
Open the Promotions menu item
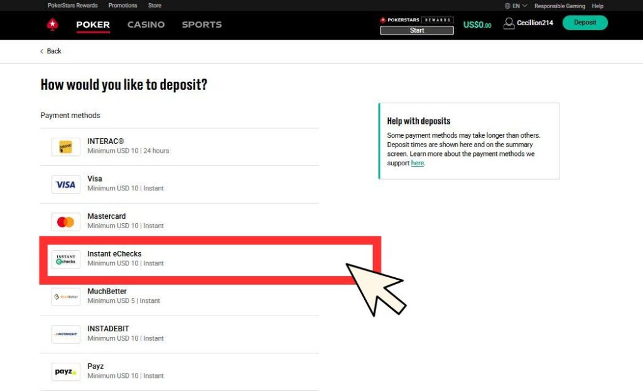122,5
